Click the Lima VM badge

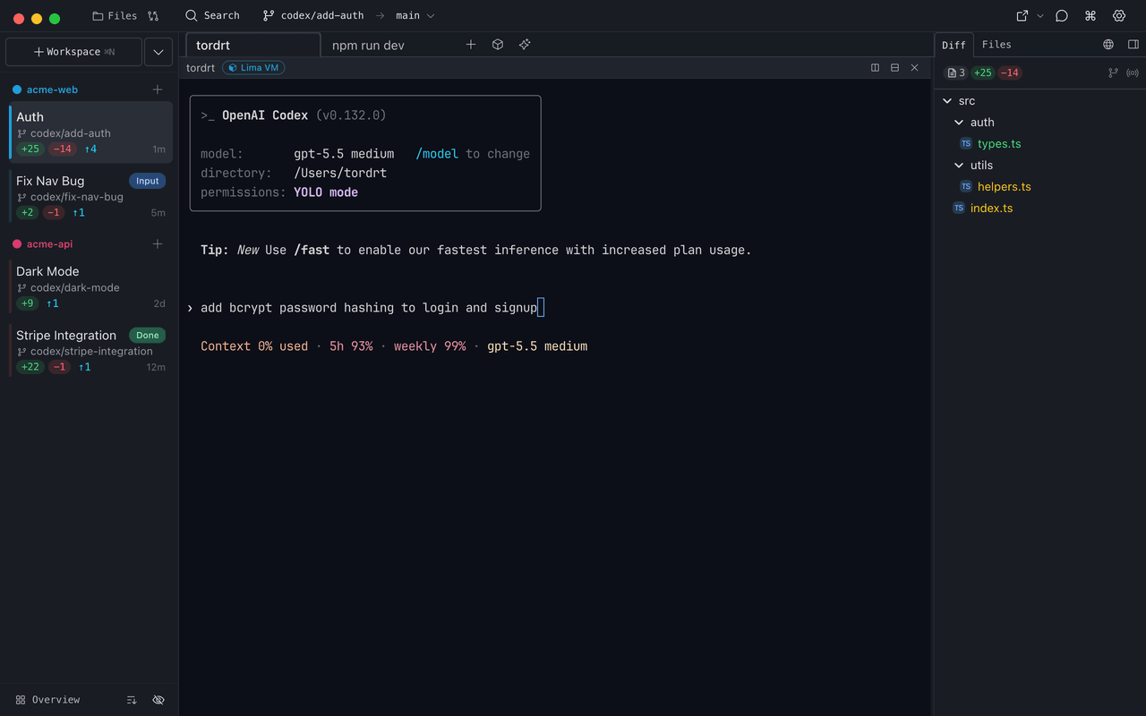(x=253, y=68)
